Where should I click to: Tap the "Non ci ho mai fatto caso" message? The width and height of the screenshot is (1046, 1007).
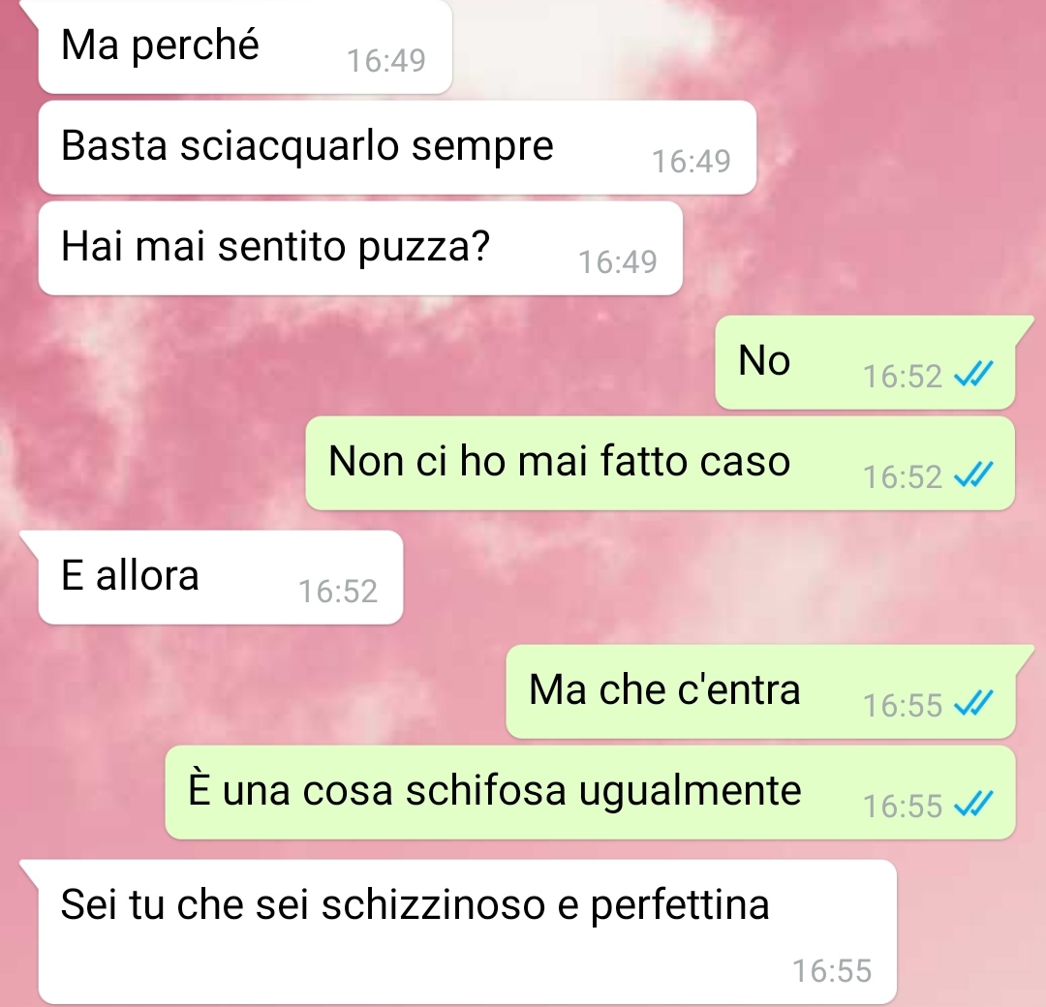click(x=660, y=463)
